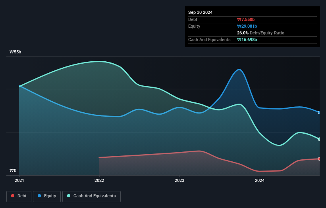Image resolution: width=326 pixels, height=208 pixels.
Task: Toggle the Equity legend button
Action: point(47,196)
